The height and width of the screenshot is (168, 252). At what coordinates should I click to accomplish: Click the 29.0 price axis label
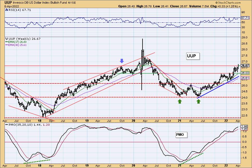tap(244, 38)
